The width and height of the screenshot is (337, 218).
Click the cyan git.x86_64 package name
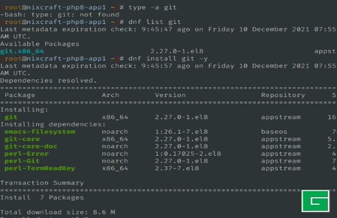click(22, 51)
